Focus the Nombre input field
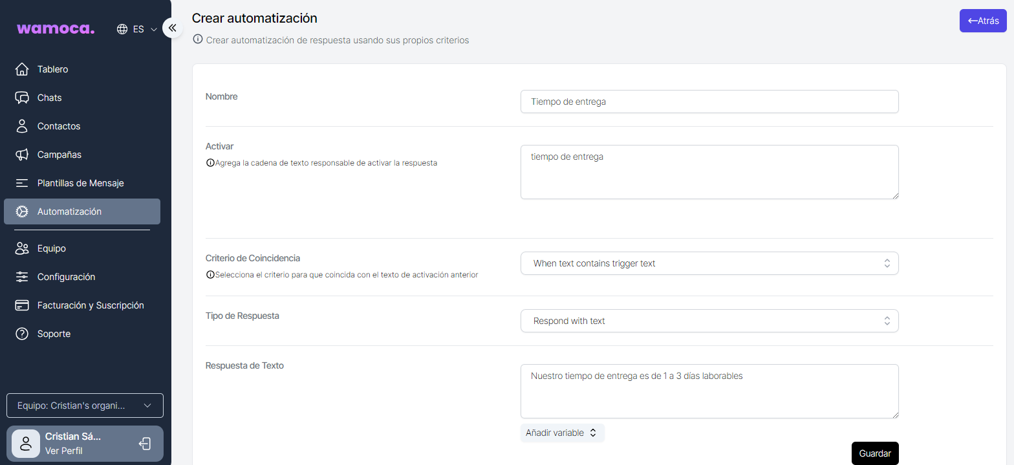Screen dimensions: 1014x465 click(709, 102)
